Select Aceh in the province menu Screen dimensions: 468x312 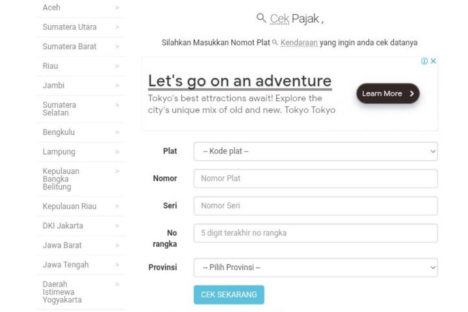51,7
